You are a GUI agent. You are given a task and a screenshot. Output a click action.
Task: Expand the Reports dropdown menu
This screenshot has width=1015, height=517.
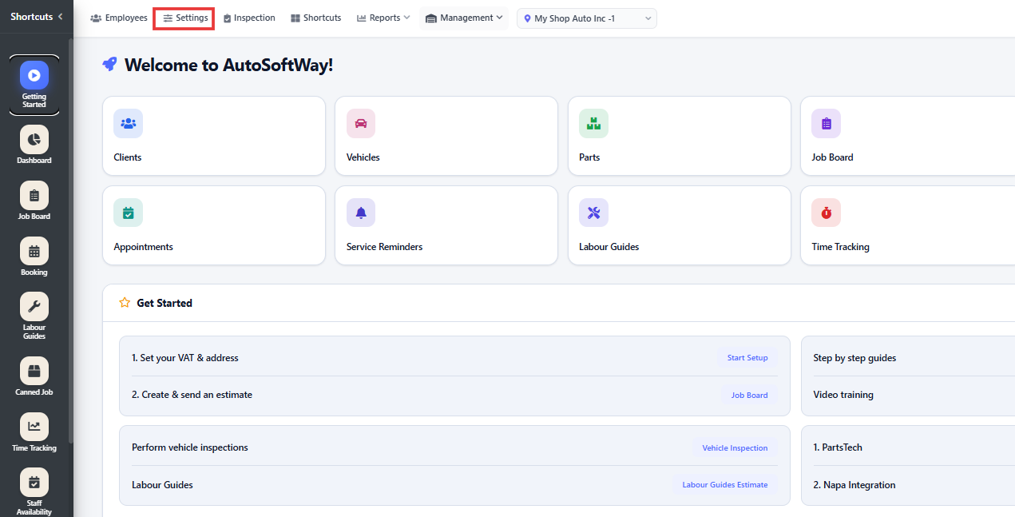pyautogui.click(x=383, y=18)
